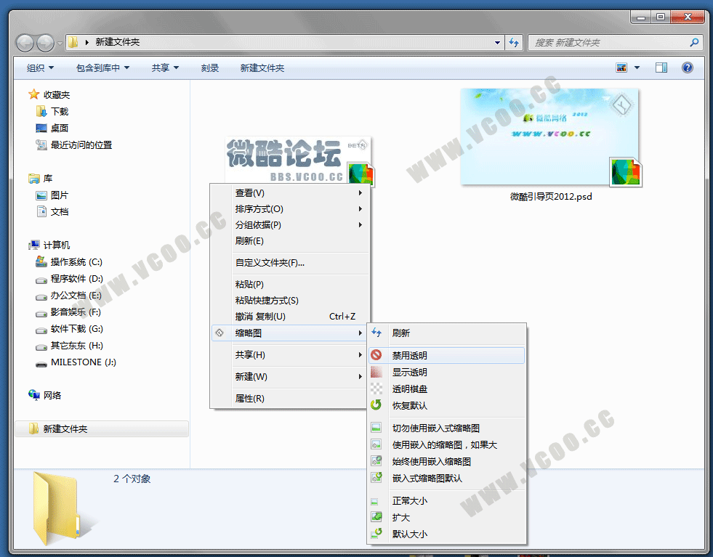Open the view options dropdown arrow

(637, 68)
